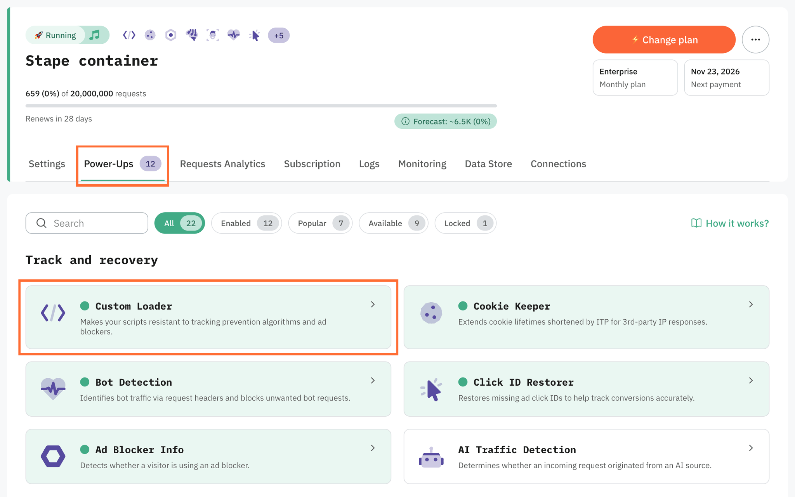
Task: Expand the Cookie Keeper card chevron
Action: (x=751, y=305)
